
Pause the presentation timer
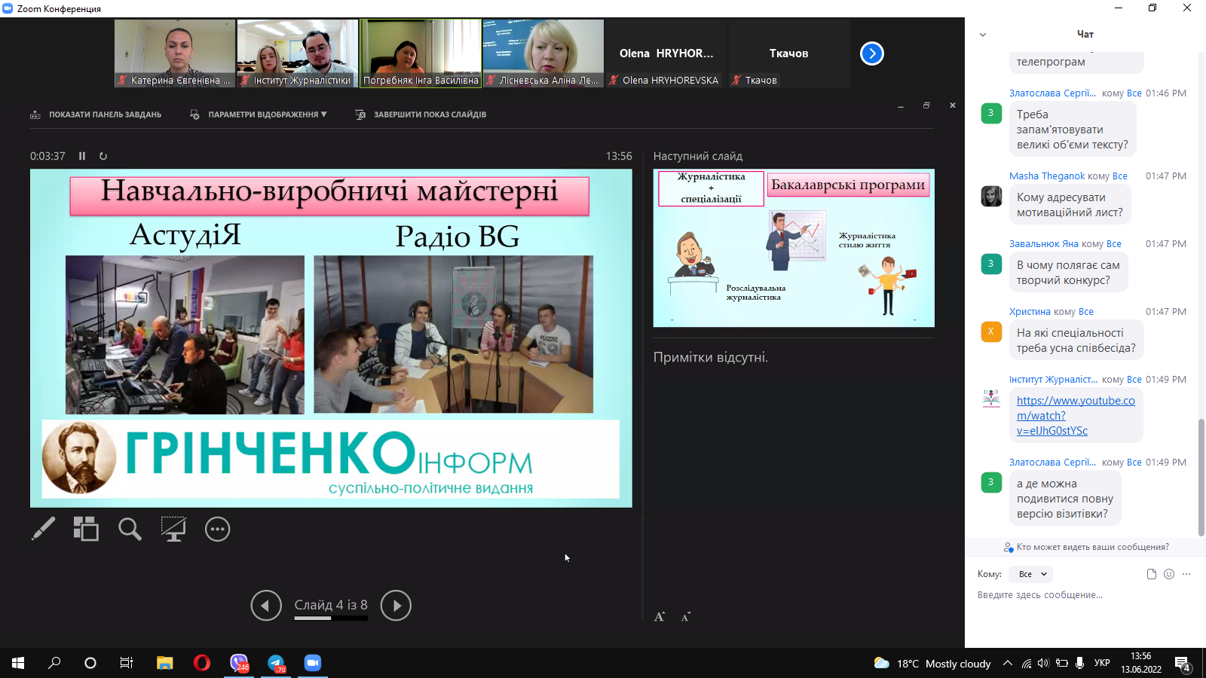click(x=82, y=156)
